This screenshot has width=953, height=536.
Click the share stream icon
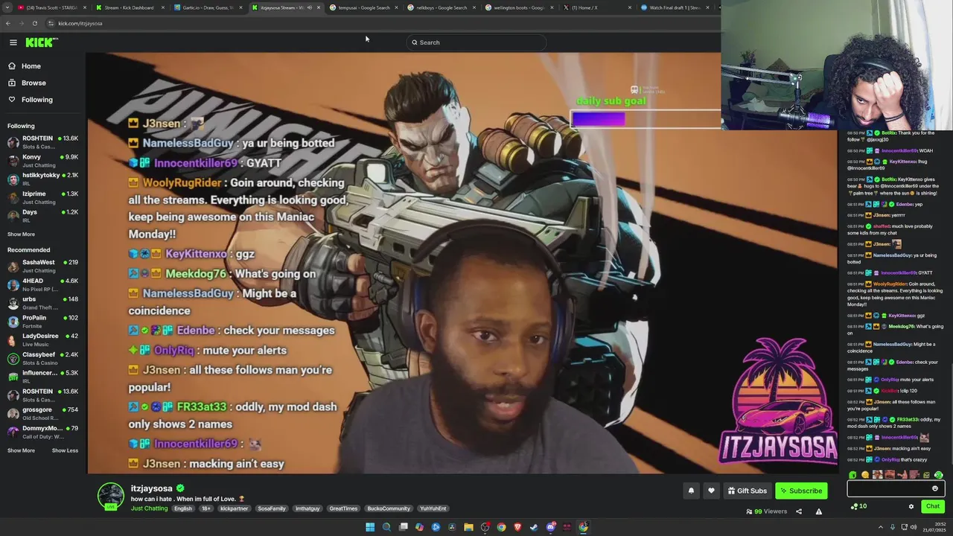(x=799, y=511)
